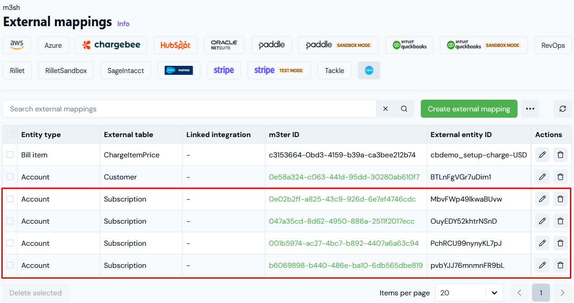
Task: Focus the Search external mappings field
Action: (x=189, y=109)
